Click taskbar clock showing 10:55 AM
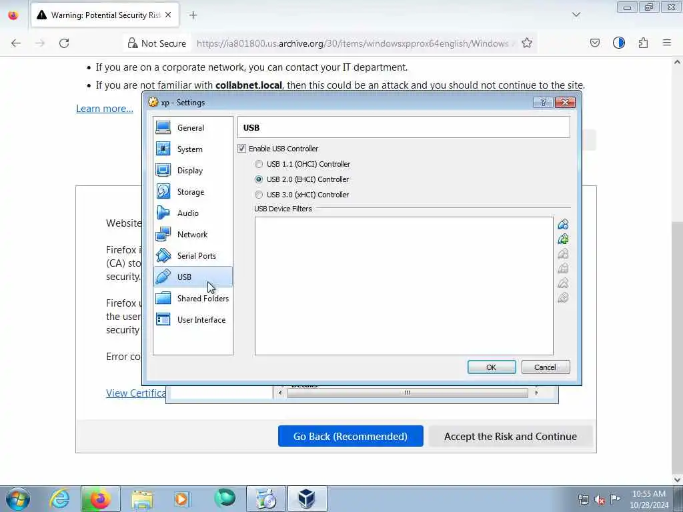The width and height of the screenshot is (683, 512). [x=649, y=499]
